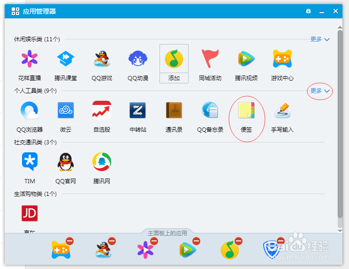
Task: Open the 便签 sticky note app
Action: click(x=246, y=110)
